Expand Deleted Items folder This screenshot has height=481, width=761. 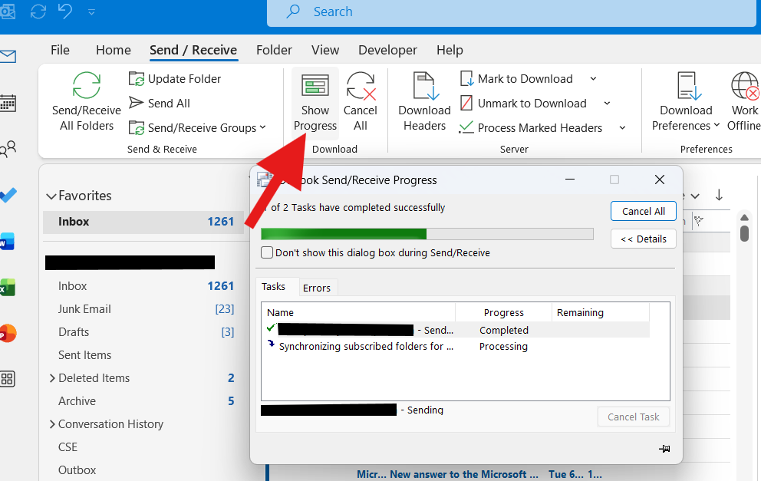52,378
